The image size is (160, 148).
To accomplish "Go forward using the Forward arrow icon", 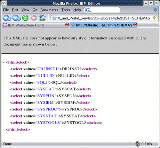I will click(x=15, y=18).
